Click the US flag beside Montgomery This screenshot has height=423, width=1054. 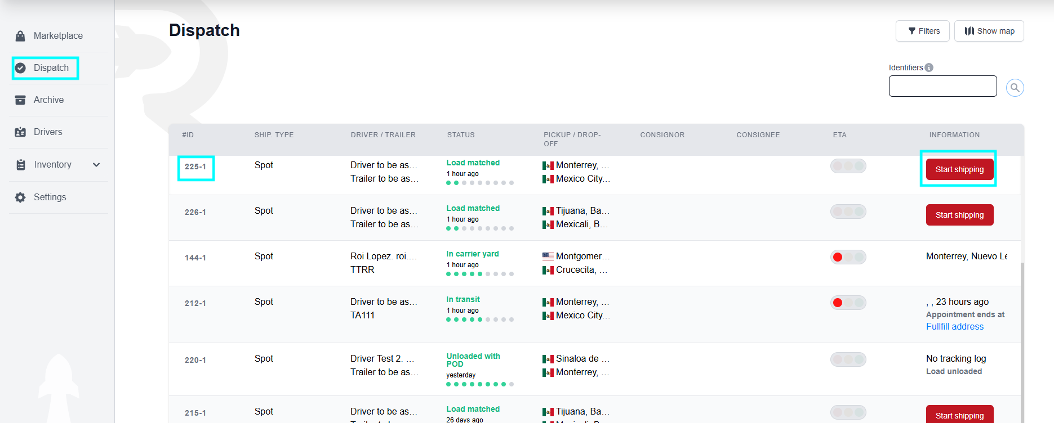pyautogui.click(x=548, y=256)
